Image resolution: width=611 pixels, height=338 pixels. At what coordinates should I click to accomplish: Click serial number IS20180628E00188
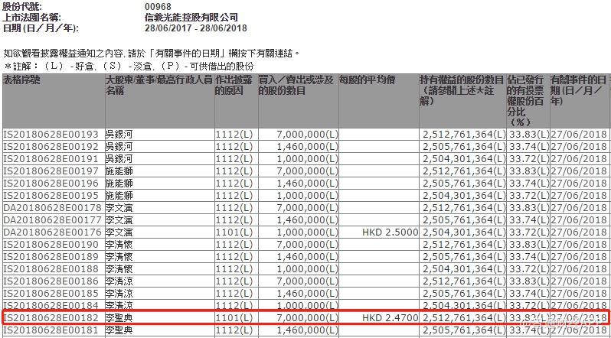[x=51, y=268]
